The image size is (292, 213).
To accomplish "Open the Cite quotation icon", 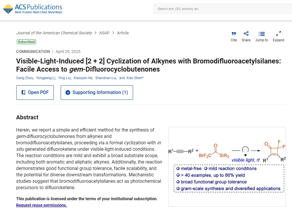I will click(234, 34).
